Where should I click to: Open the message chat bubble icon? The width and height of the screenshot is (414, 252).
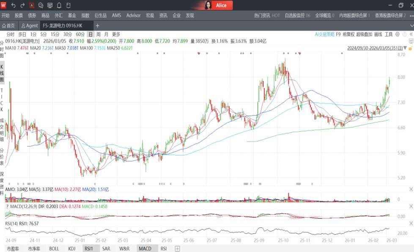(41, 6)
